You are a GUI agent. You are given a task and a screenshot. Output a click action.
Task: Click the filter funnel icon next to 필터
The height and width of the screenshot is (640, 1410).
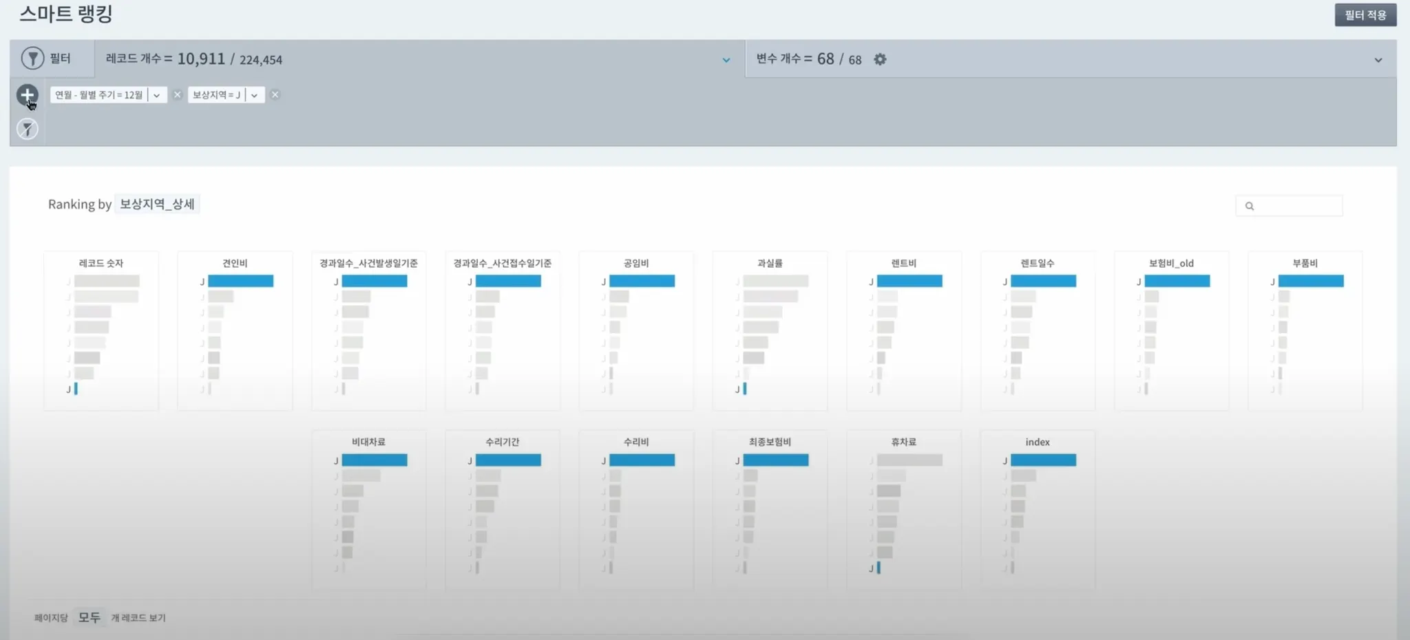coord(32,58)
